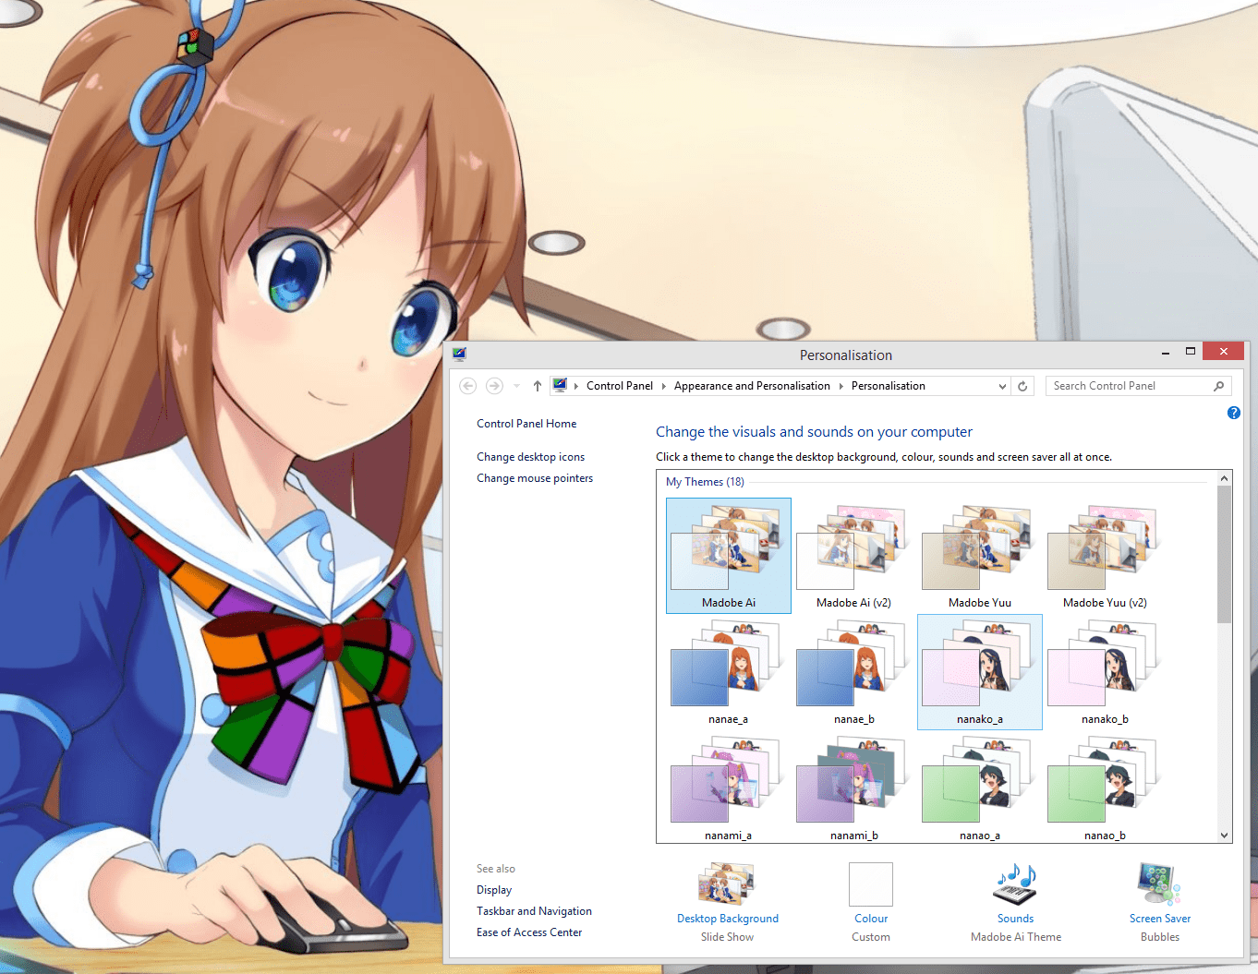Pick the nanami_b theme
This screenshot has height=974, width=1258.
click(854, 788)
